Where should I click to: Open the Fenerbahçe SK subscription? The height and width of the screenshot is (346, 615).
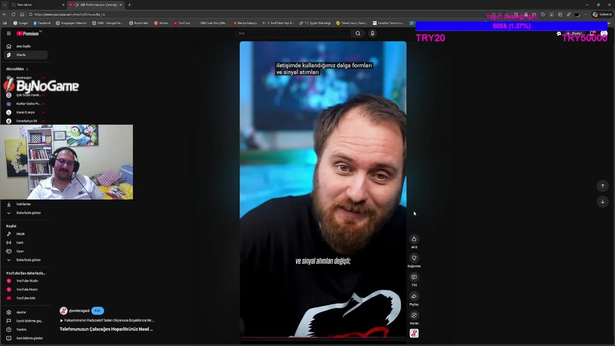[x=25, y=121]
